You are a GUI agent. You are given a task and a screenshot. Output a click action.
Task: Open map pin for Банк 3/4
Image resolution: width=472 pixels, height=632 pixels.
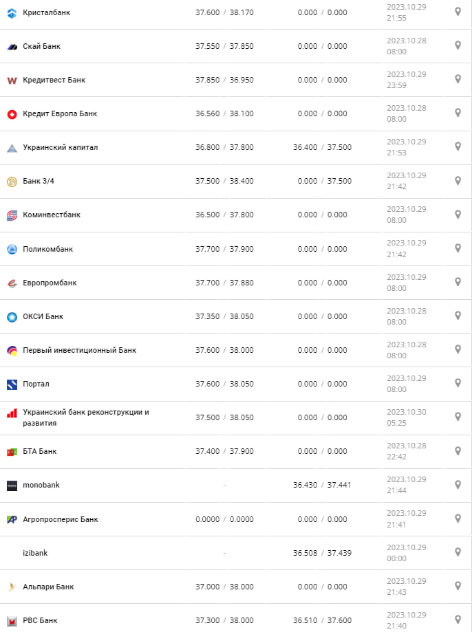click(x=458, y=180)
